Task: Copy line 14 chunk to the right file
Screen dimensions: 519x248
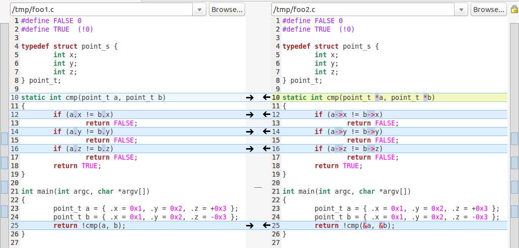Action: tap(250, 132)
